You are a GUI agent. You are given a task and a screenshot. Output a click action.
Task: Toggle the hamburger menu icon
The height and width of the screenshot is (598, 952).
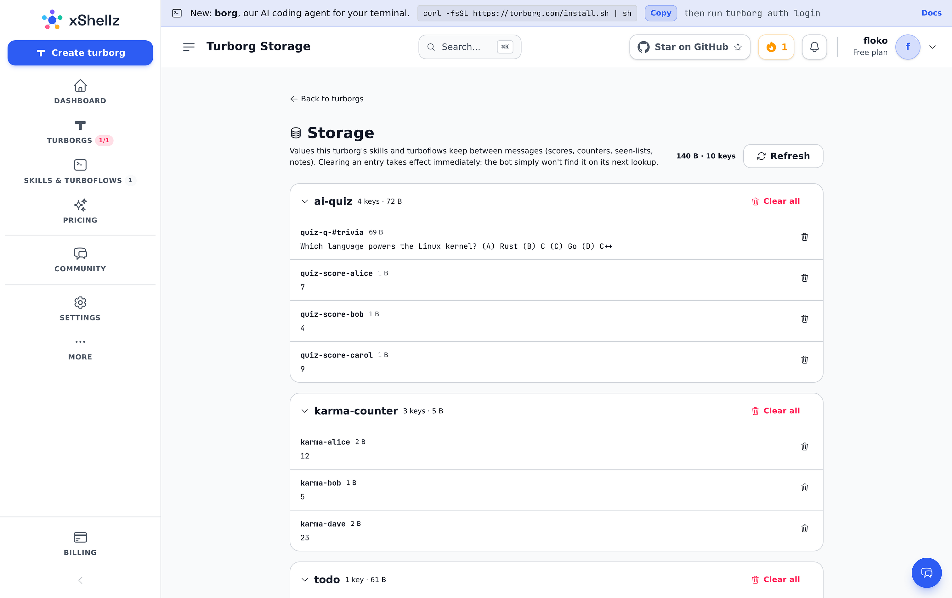click(x=189, y=47)
